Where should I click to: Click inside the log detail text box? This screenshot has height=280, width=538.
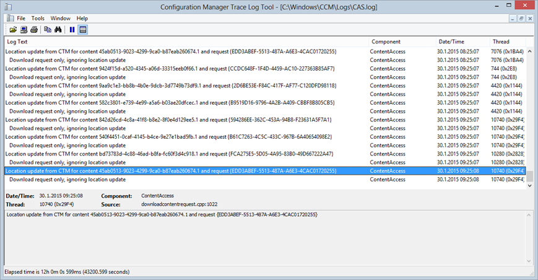click(x=265, y=238)
